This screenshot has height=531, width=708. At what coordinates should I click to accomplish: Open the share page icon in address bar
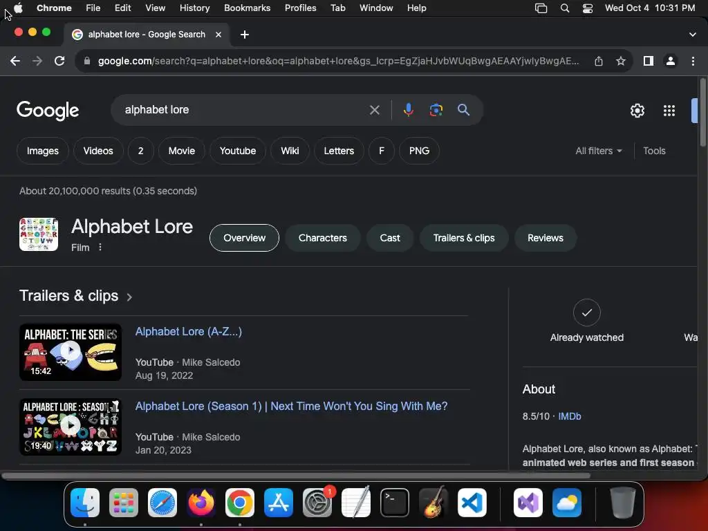pyautogui.click(x=599, y=61)
